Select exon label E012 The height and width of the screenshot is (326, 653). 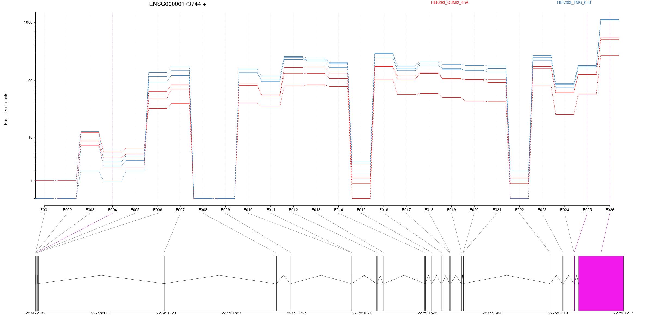point(293,210)
